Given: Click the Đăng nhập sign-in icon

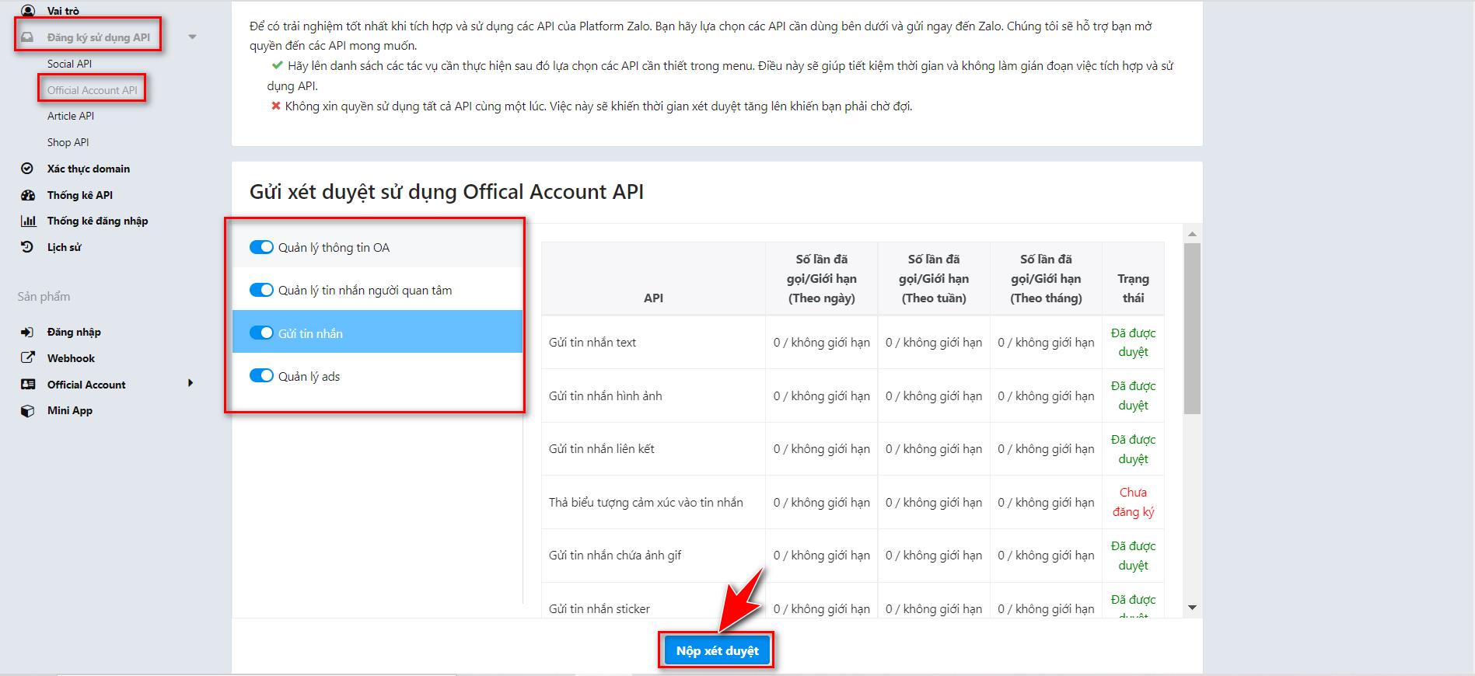Looking at the screenshot, I should 27,333.
